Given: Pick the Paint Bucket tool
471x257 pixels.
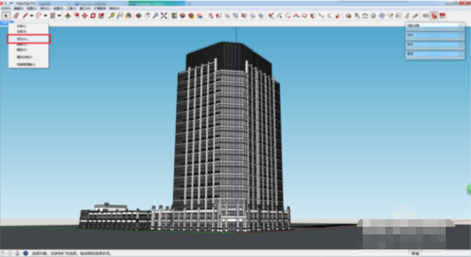Looking at the screenshot, I should 128,16.
